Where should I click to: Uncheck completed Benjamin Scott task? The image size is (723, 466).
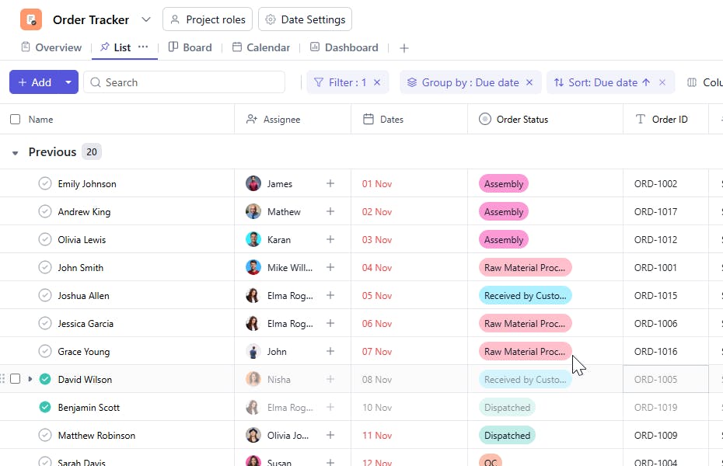coord(45,408)
